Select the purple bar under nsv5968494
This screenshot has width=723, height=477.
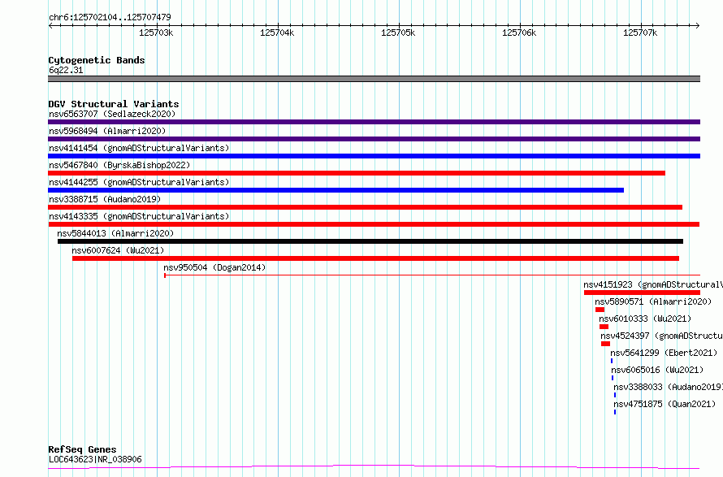pyautogui.click(x=374, y=139)
